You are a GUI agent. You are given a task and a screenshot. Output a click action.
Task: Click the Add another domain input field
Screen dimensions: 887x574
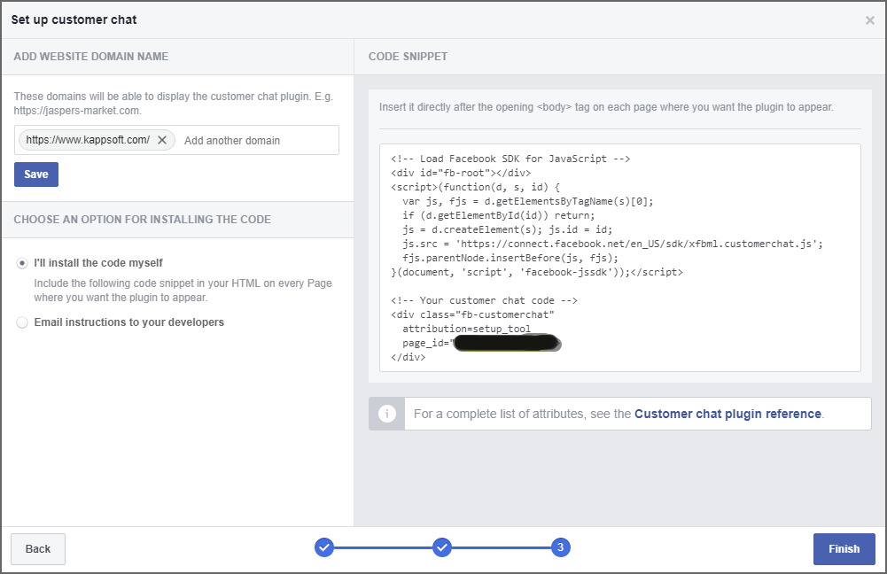(257, 140)
